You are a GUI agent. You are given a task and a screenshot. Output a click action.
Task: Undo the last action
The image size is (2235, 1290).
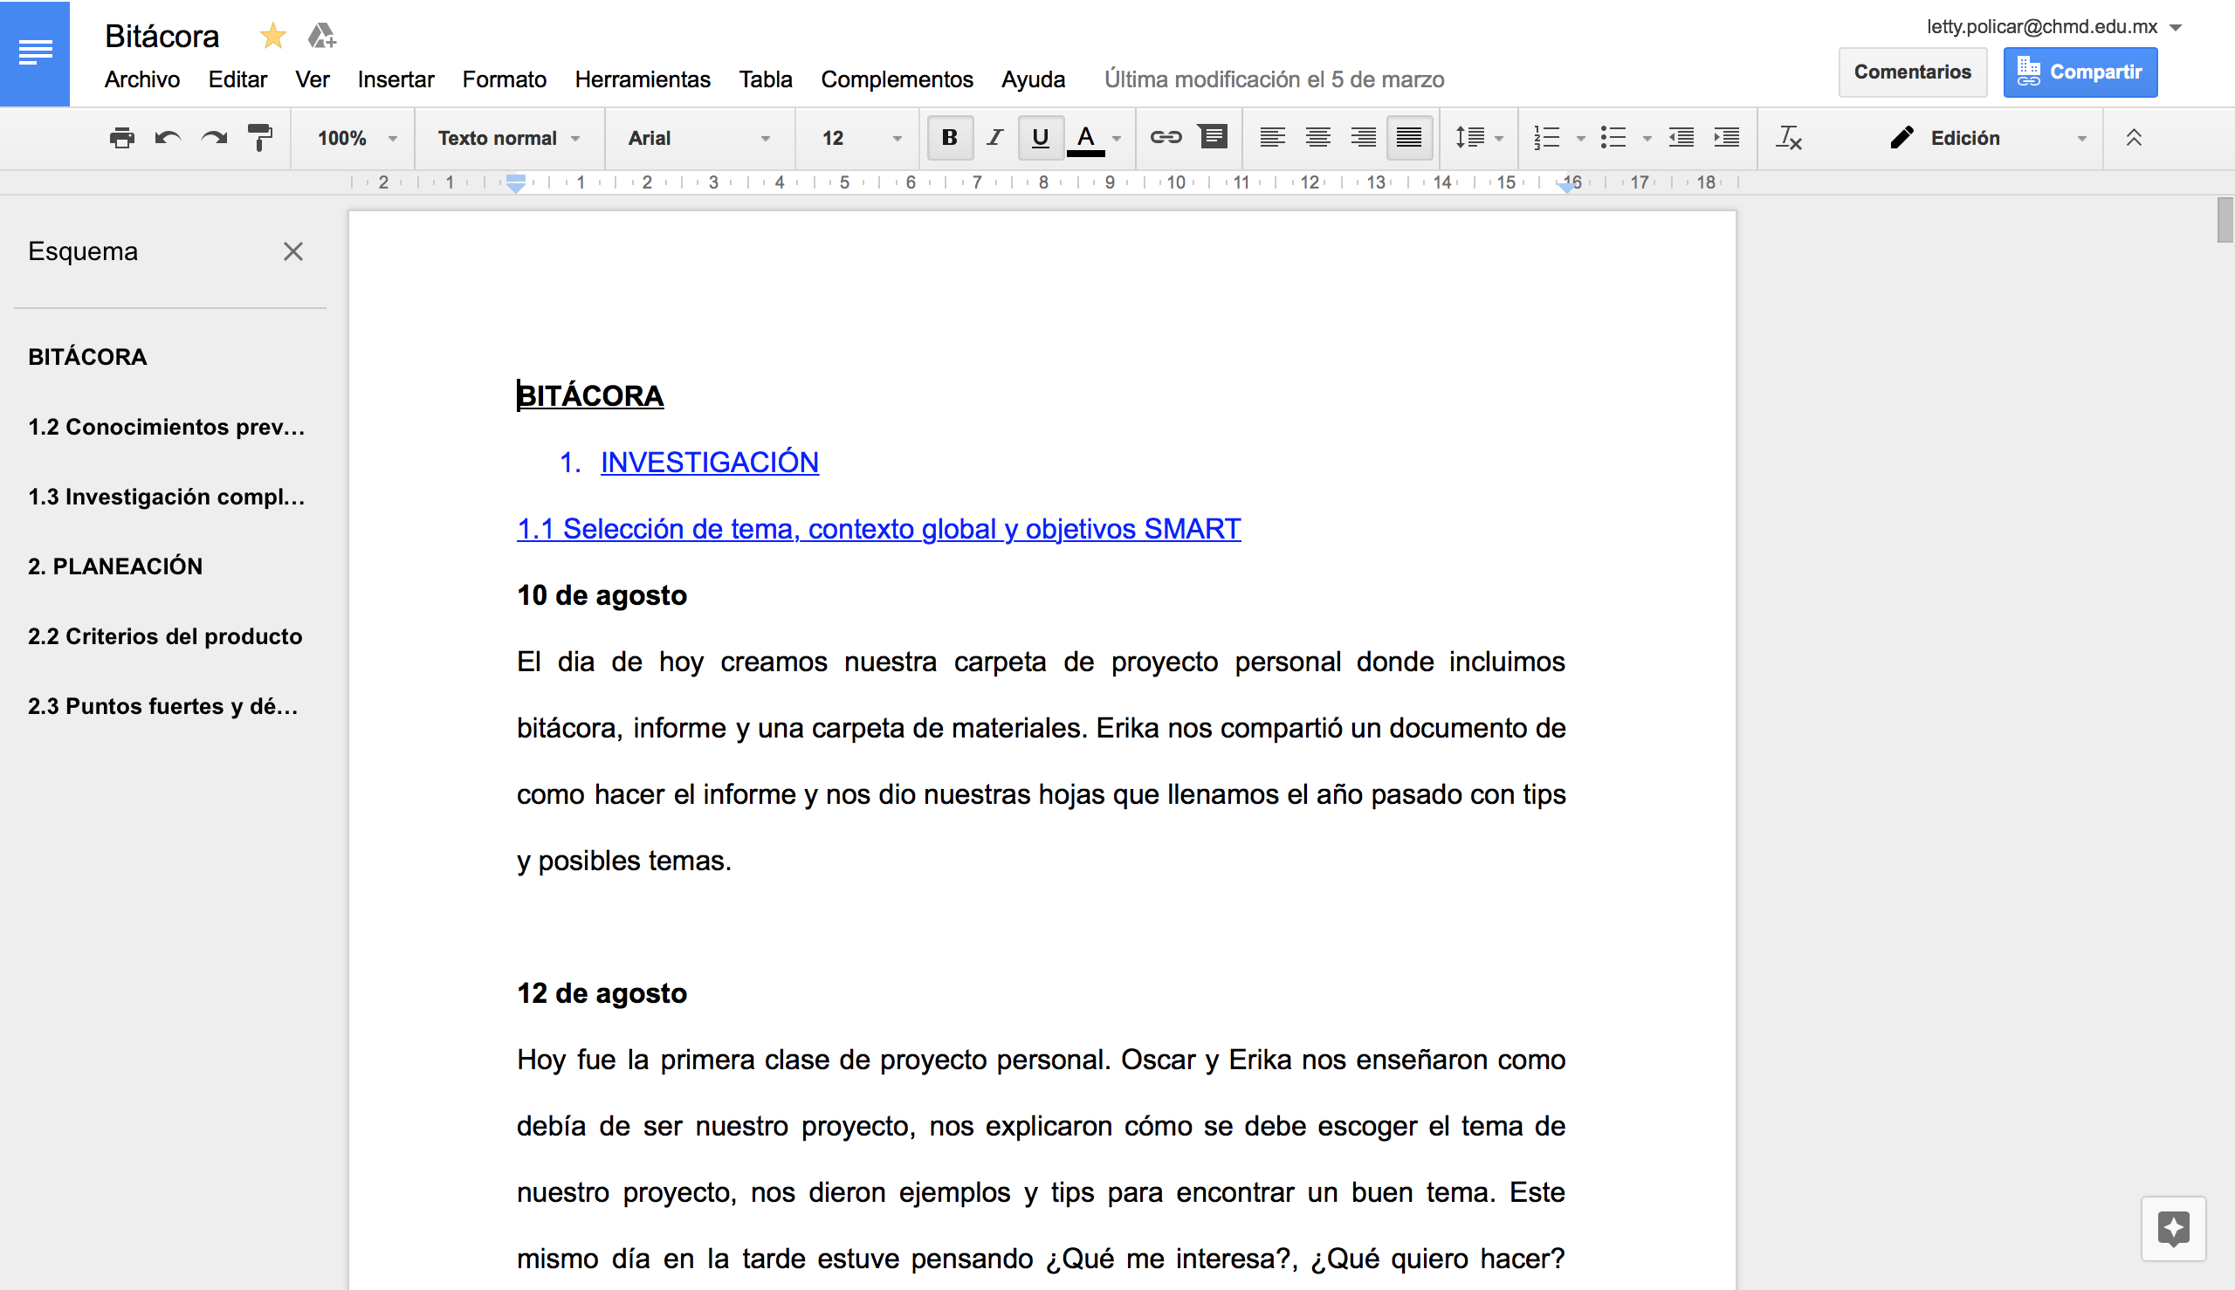[x=168, y=137]
